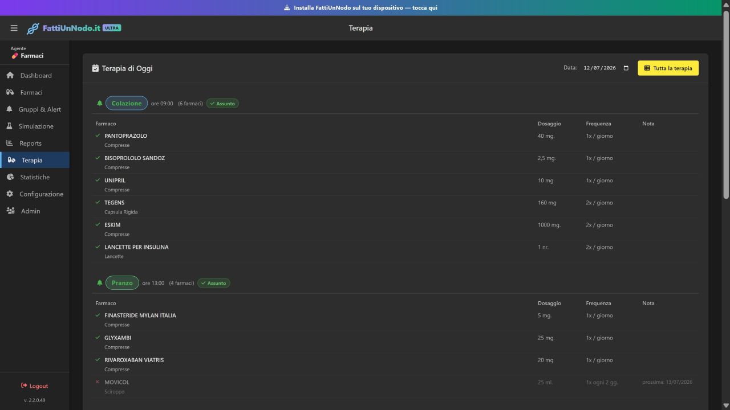Click the note prossima: 13/07/2026
Viewport: 730px width, 410px height.
(667, 382)
